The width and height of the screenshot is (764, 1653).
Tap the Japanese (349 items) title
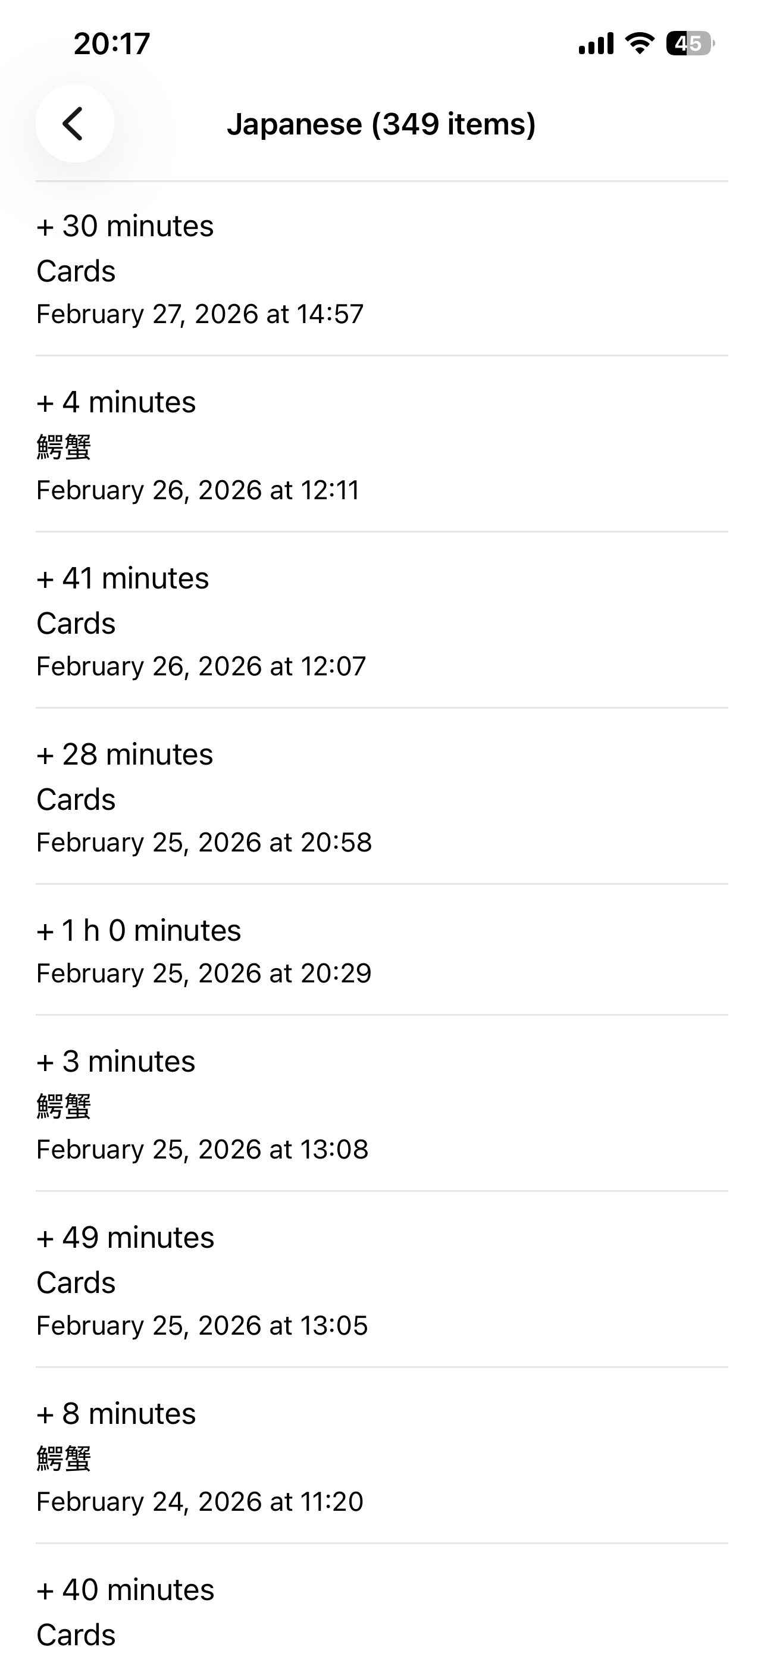click(x=381, y=124)
